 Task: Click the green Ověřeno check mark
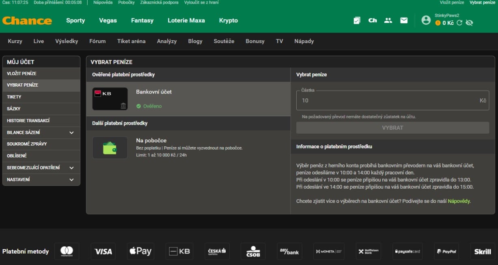pyautogui.click(x=139, y=106)
